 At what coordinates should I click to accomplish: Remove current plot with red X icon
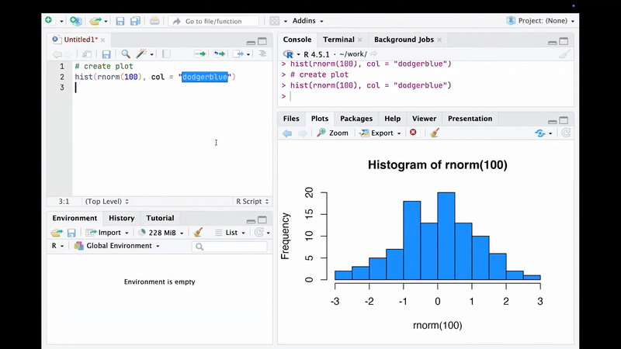[x=413, y=133]
